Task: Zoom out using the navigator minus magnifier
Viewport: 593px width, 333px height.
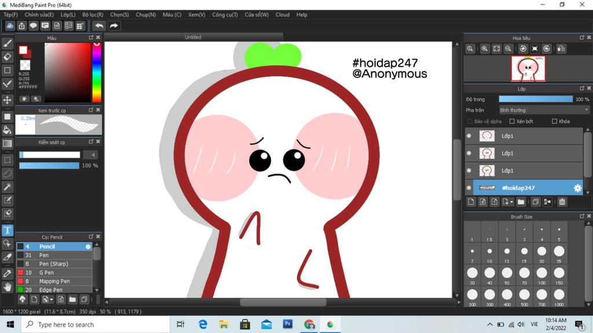Action: coord(508,49)
